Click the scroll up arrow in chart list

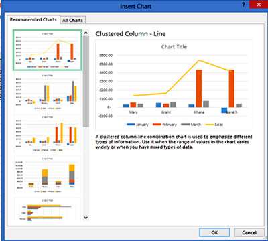[x=86, y=33]
